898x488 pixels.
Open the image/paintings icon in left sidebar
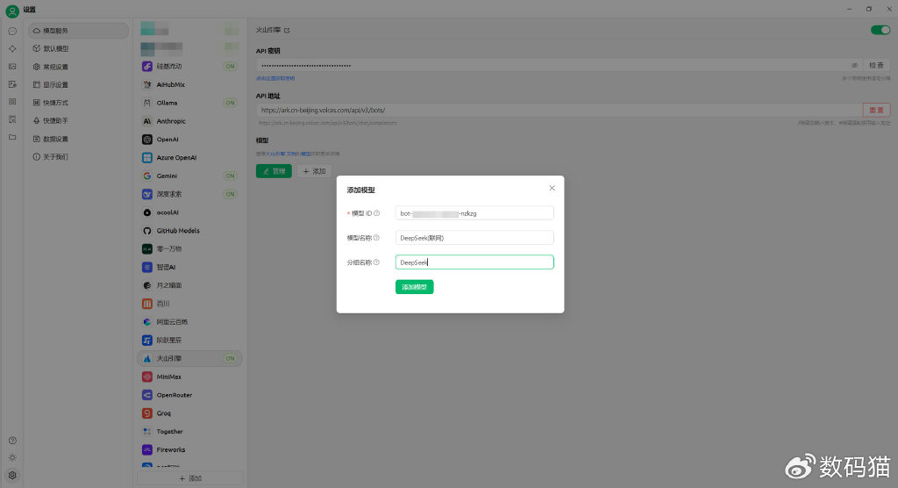[x=12, y=66]
